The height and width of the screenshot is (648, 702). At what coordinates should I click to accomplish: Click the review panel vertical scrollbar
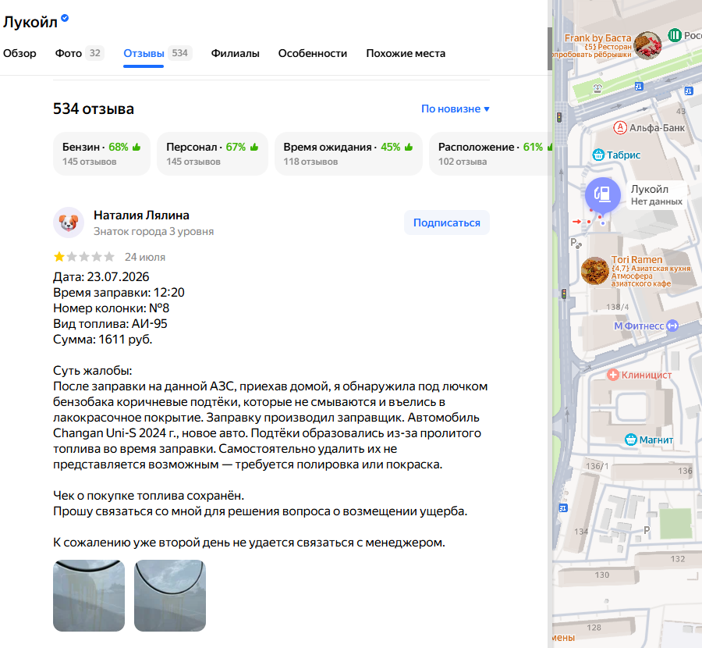click(550, 48)
